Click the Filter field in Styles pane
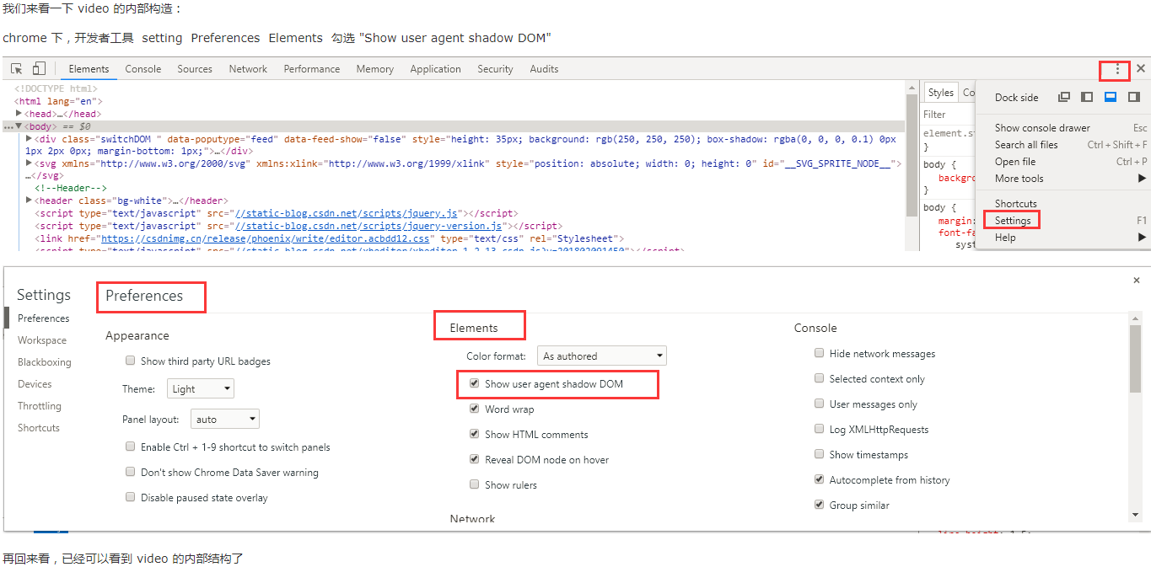Screen dimensions: 1151x567 point(948,115)
